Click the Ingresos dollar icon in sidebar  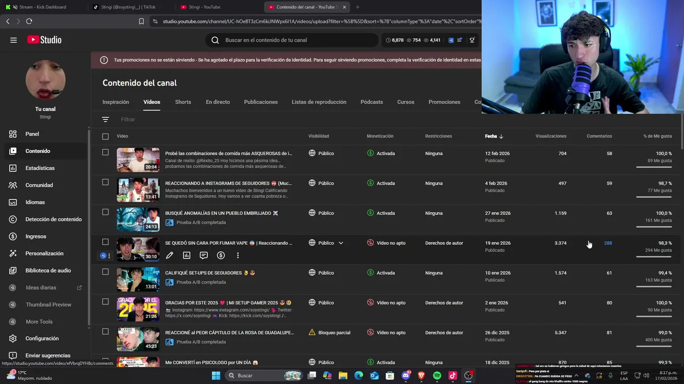13,236
